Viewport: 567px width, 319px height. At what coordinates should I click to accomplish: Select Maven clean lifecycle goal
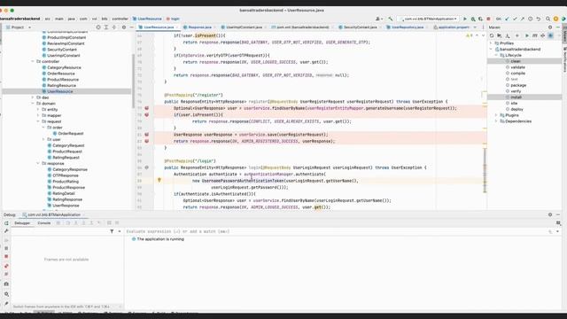[x=516, y=61]
